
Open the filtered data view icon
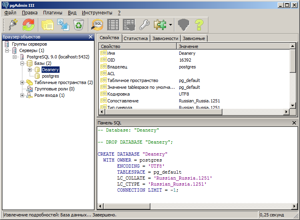click(x=129, y=25)
